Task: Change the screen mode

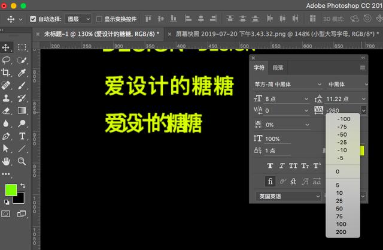Action: [22, 214]
